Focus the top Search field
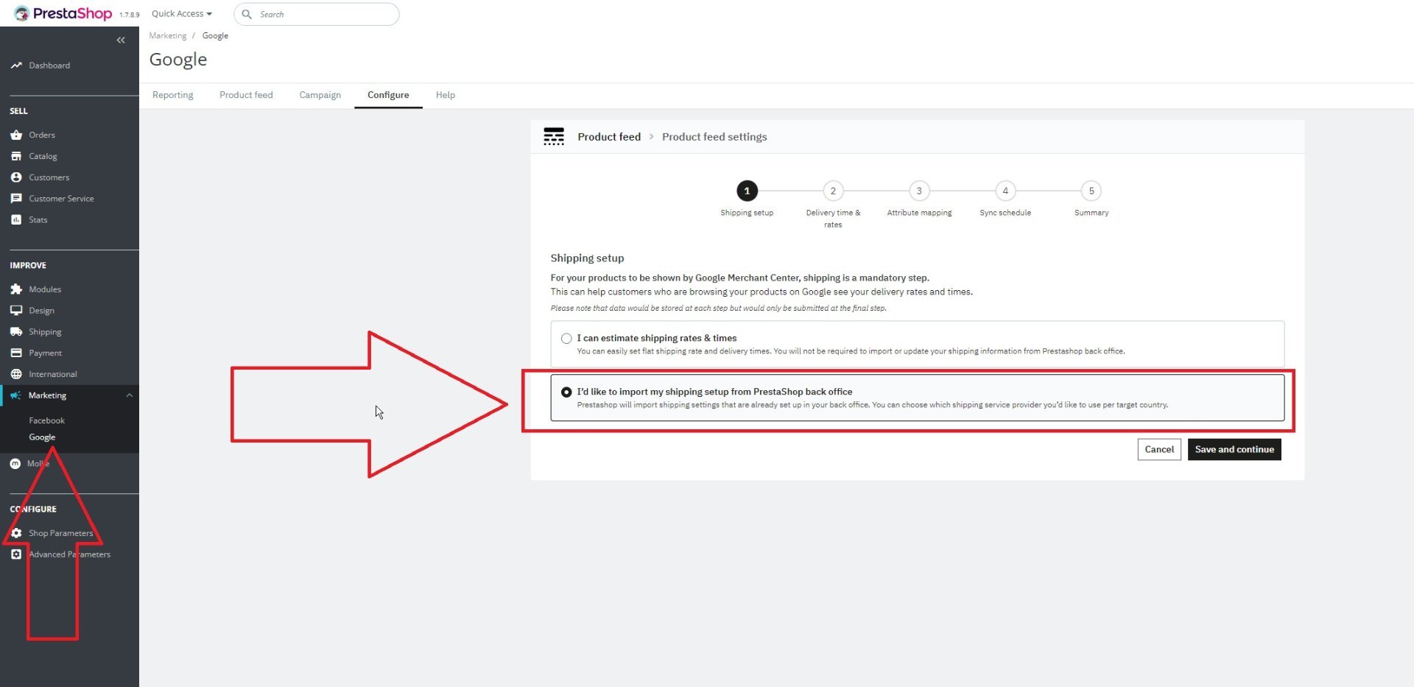The height and width of the screenshot is (687, 1414). point(317,14)
